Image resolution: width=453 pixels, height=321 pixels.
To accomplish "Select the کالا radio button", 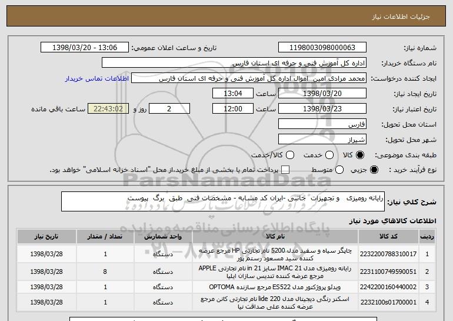I will click(360, 155).
